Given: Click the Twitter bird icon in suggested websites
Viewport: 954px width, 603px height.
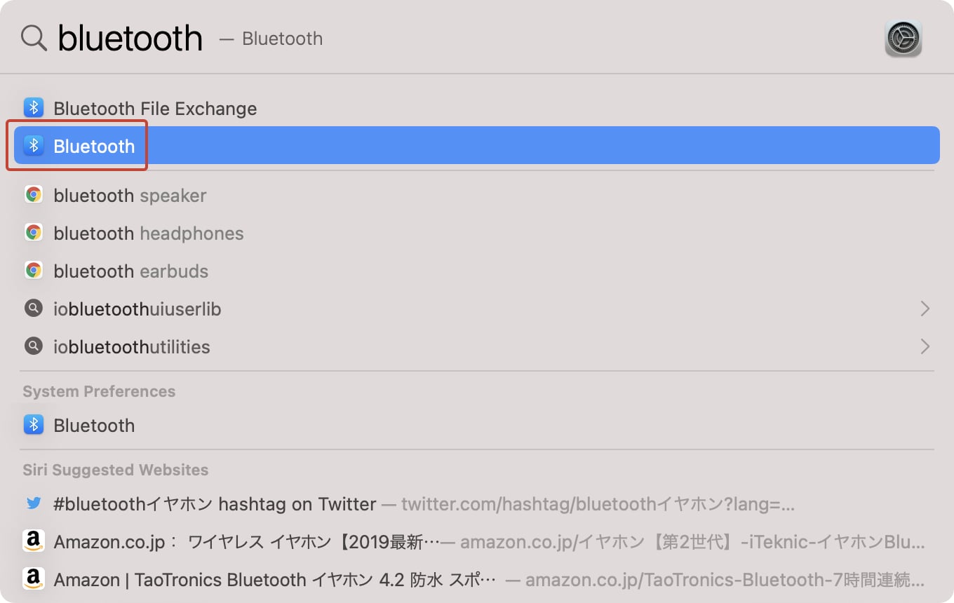Looking at the screenshot, I should [34, 503].
